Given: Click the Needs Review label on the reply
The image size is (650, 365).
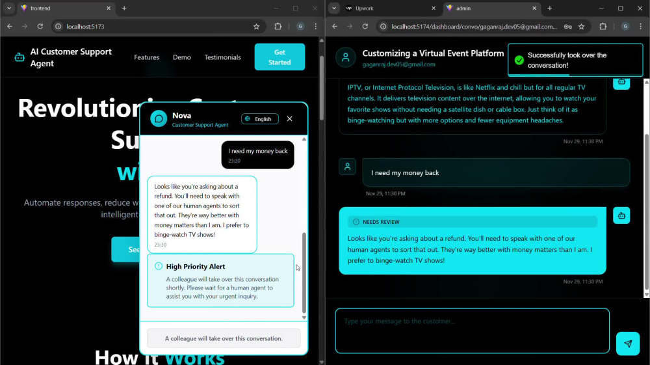Looking at the screenshot, I should (381, 222).
